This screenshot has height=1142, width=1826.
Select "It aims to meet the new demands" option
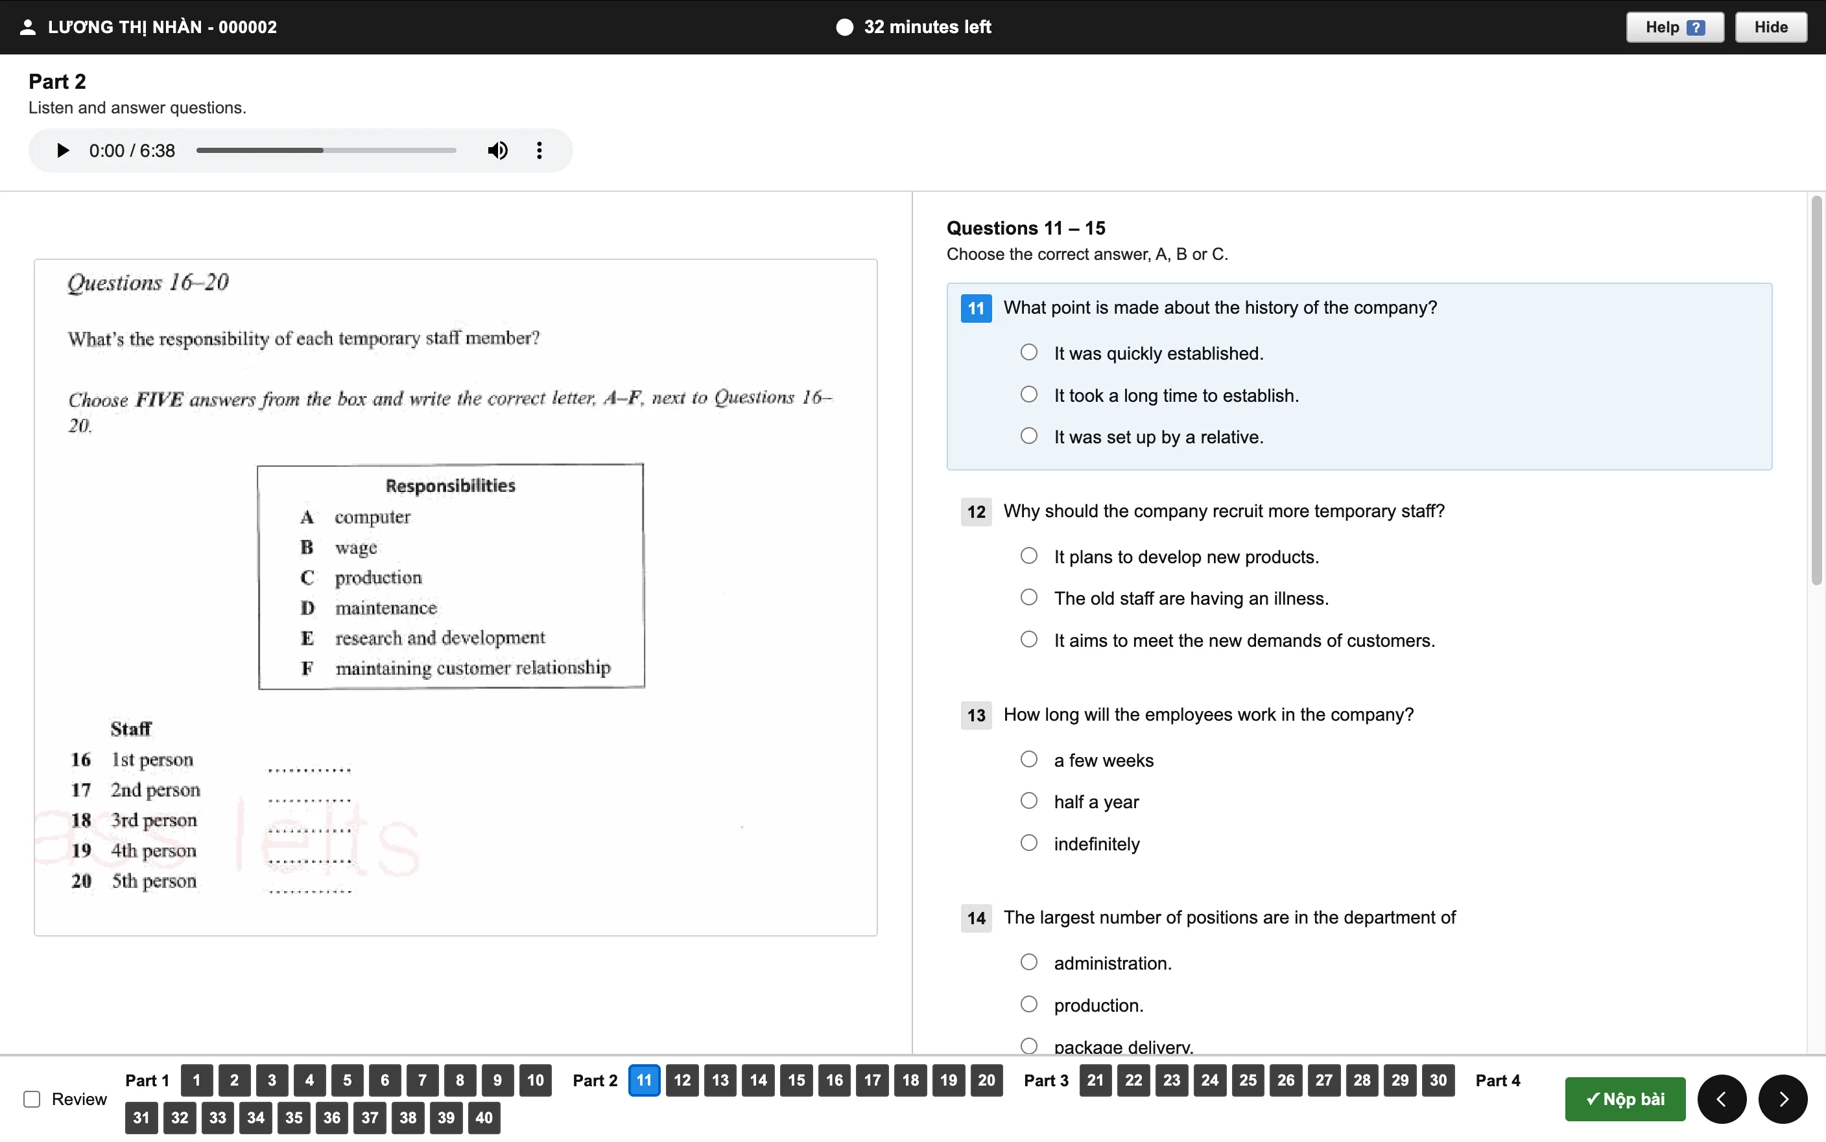click(x=1028, y=640)
